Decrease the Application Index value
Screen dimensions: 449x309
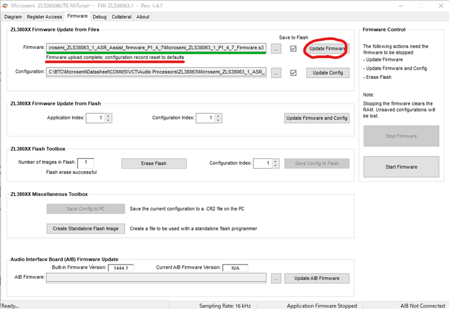point(108,120)
